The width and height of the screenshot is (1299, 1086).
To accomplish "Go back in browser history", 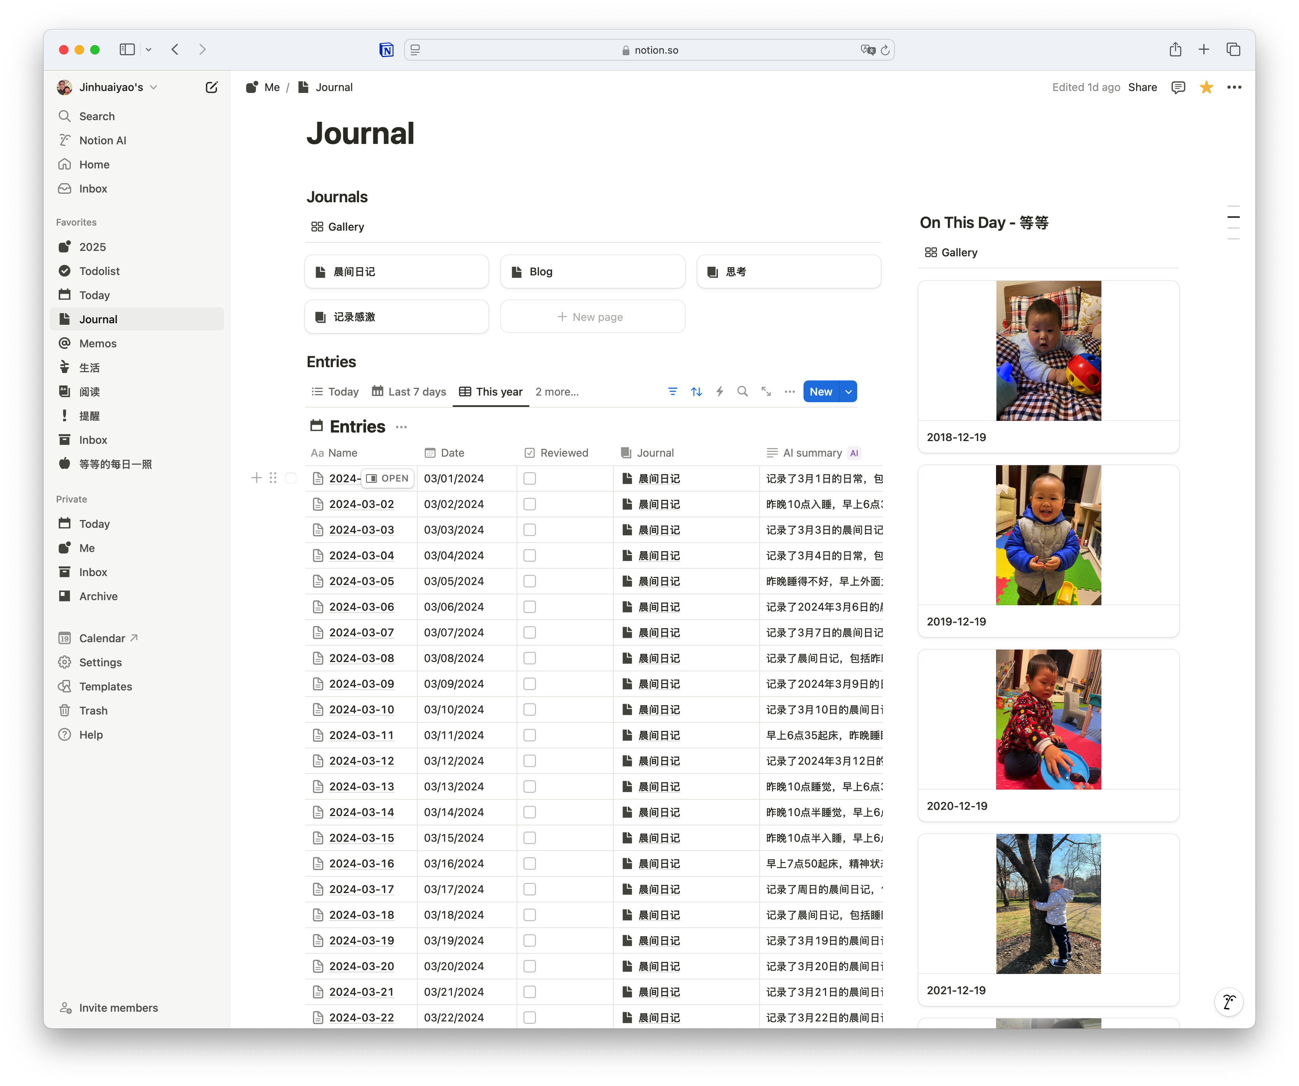I will point(175,49).
